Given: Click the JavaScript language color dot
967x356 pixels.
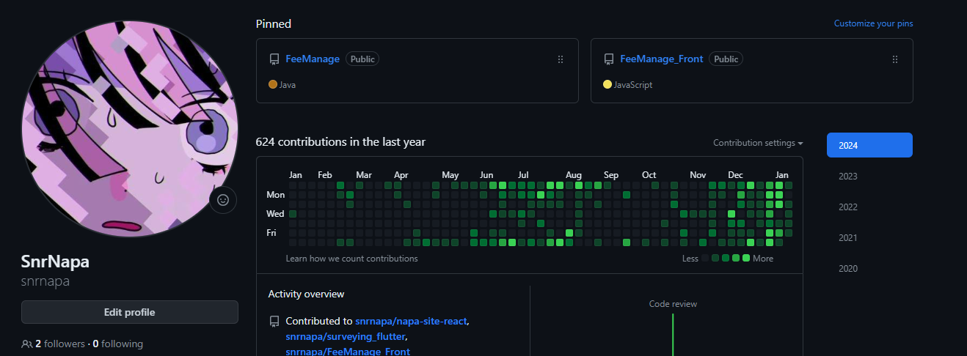Looking at the screenshot, I should click(x=607, y=84).
